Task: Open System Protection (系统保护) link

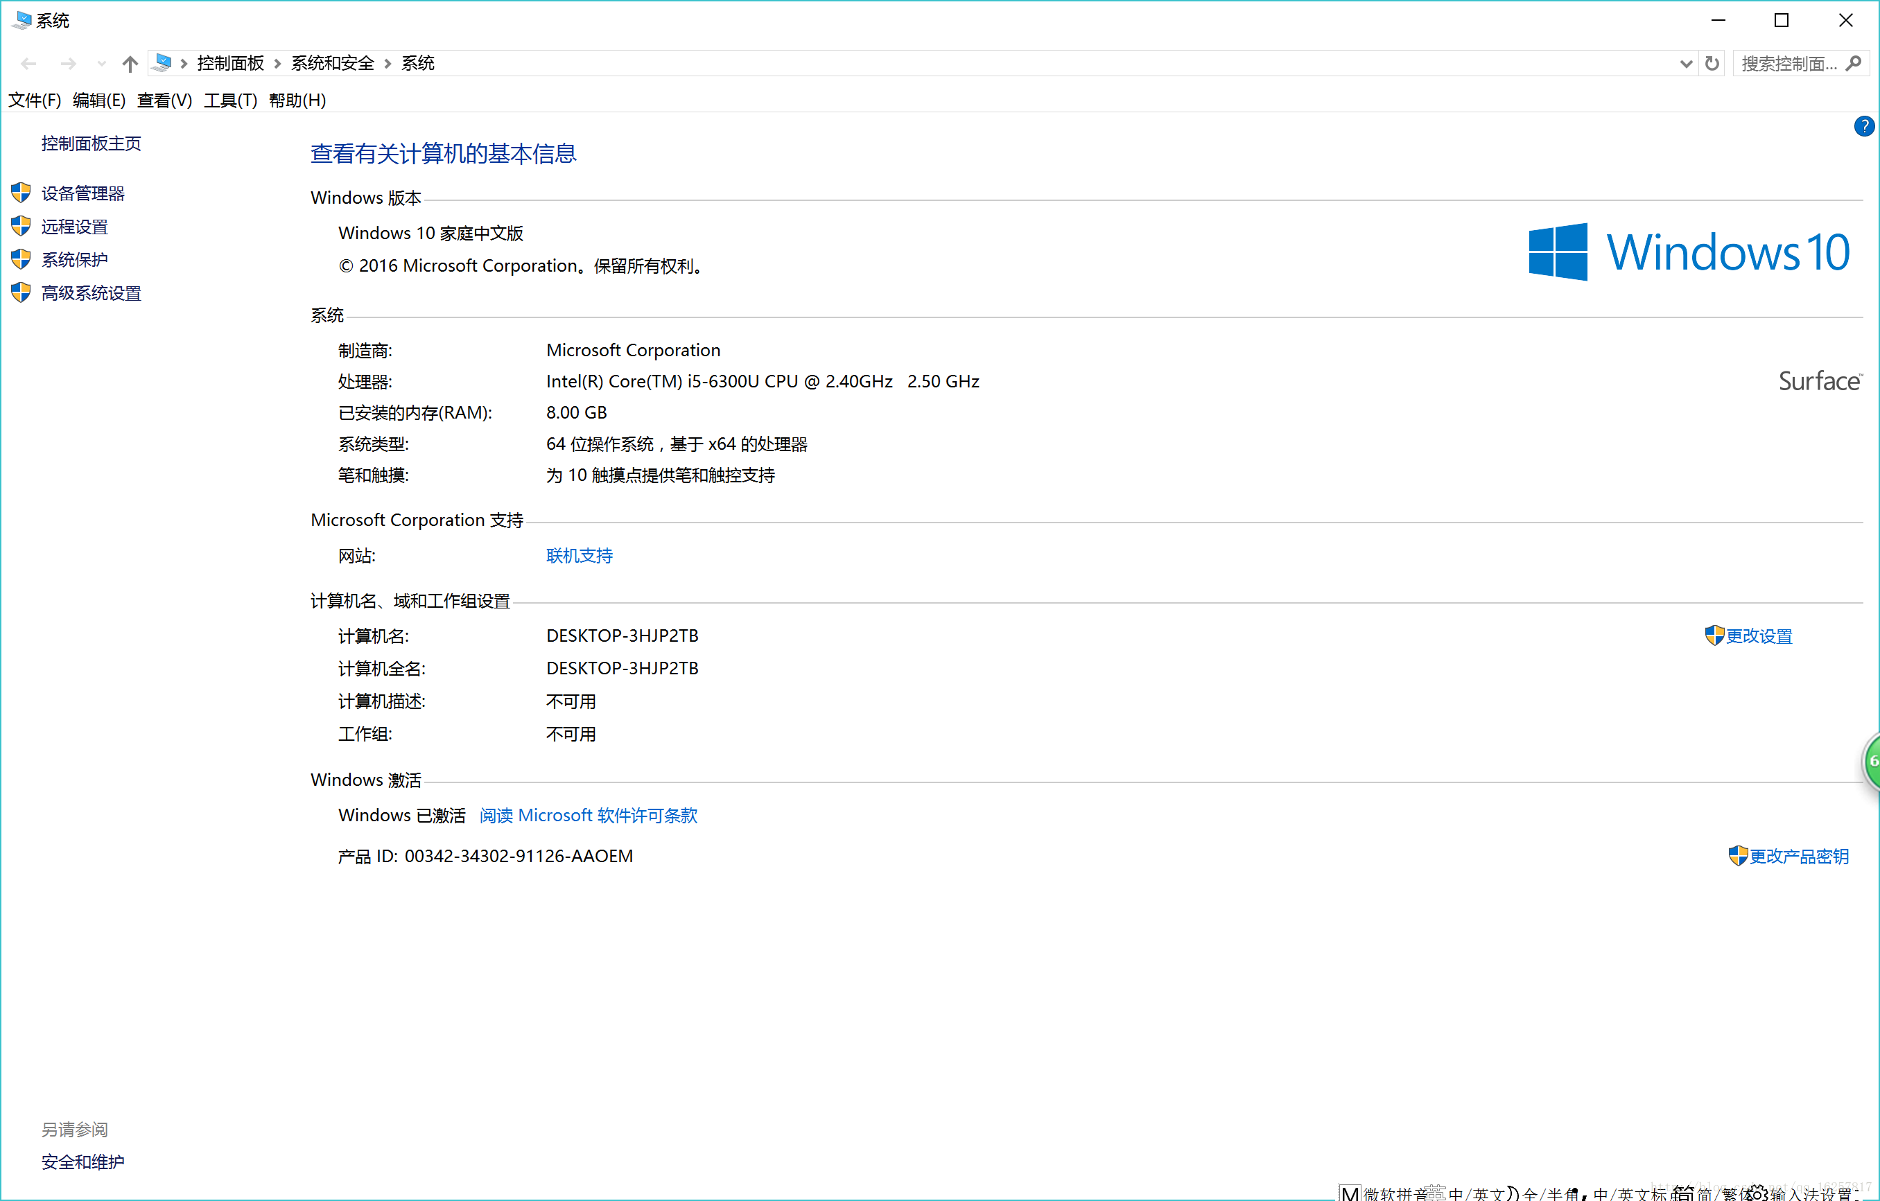Action: coord(74,260)
